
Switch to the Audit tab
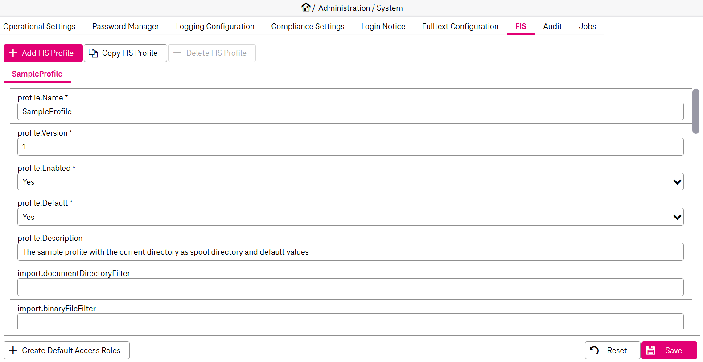point(552,26)
